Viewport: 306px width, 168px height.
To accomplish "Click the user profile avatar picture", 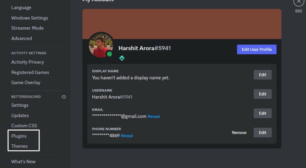I will [x=101, y=45].
